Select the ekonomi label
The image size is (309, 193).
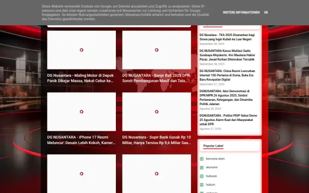coord(212,167)
